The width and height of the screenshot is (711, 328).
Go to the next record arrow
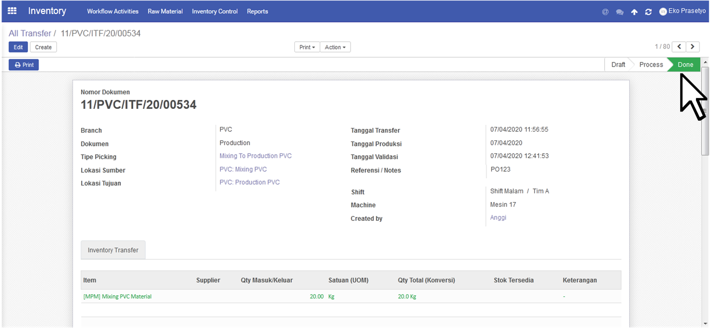click(x=693, y=47)
